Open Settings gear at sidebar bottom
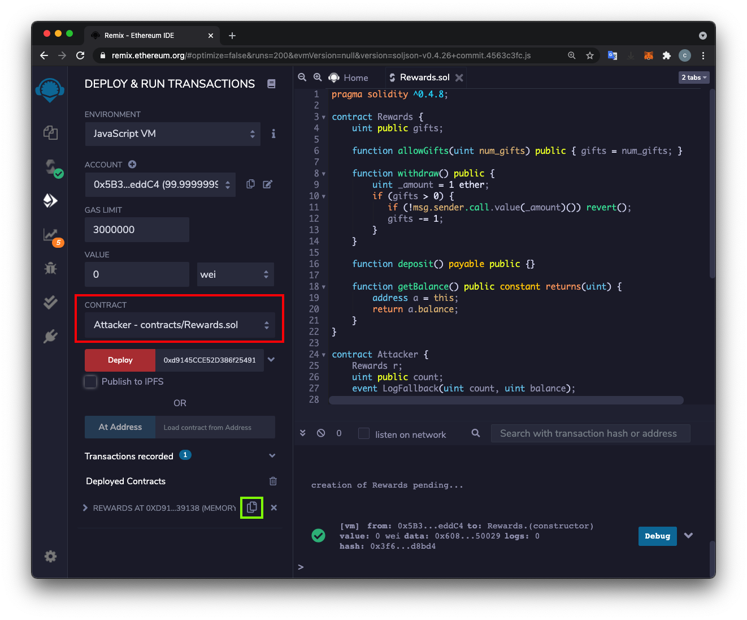Screen dimensions: 747x620 click(x=50, y=557)
